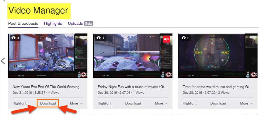Download the Dec 30, 2016 broadcast
Image resolution: width=259 pixels, height=115 pixels.
133,103
